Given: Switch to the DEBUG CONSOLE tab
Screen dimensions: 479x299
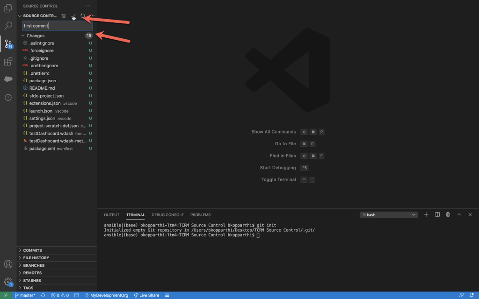Looking at the screenshot, I should (x=167, y=215).
